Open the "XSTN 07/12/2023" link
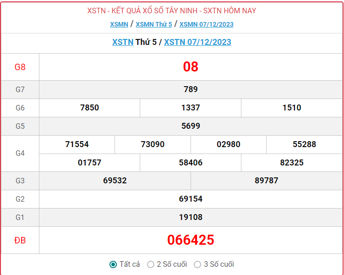 [197, 42]
